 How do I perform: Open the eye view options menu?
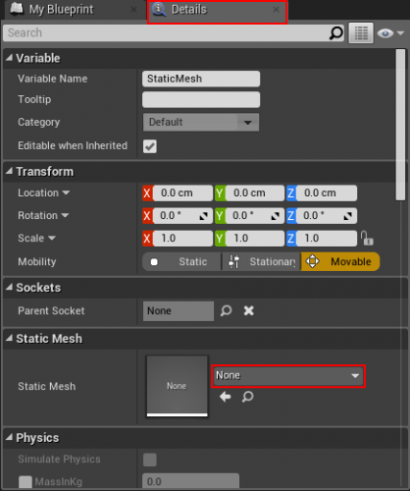click(390, 33)
